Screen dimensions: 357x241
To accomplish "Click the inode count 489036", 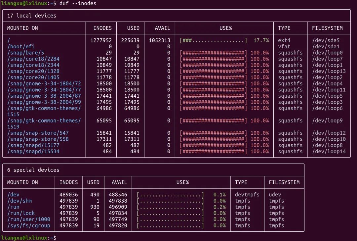I will pos(68,194).
